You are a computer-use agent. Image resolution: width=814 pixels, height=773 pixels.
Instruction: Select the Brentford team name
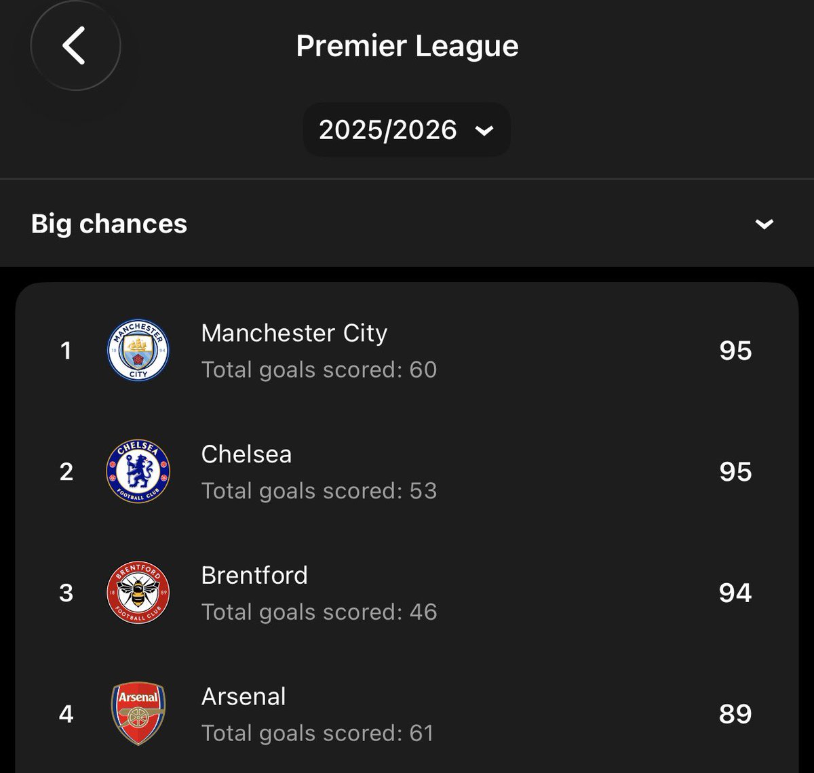click(x=254, y=575)
